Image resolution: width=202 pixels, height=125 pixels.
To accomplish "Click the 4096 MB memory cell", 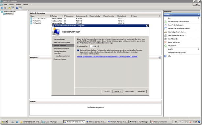I will [x=79, y=18].
